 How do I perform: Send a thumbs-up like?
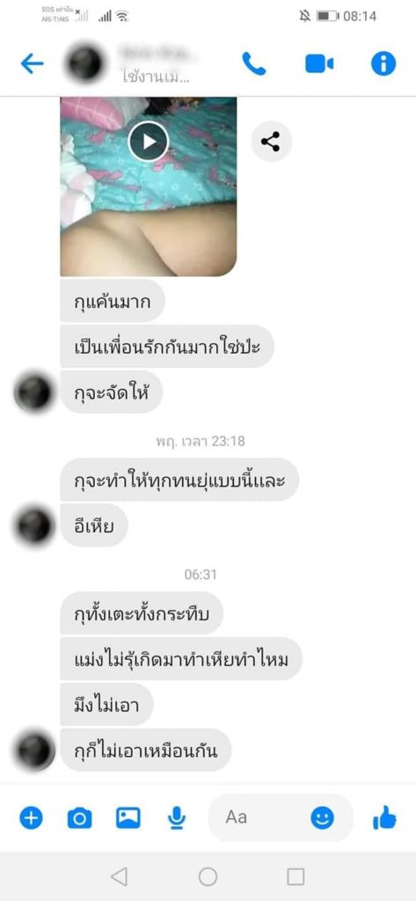384,817
